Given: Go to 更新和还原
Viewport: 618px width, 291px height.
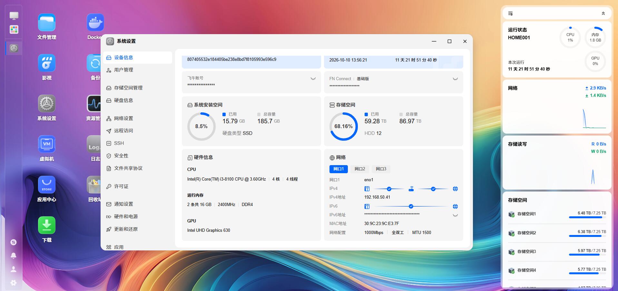Looking at the screenshot, I should point(138,229).
